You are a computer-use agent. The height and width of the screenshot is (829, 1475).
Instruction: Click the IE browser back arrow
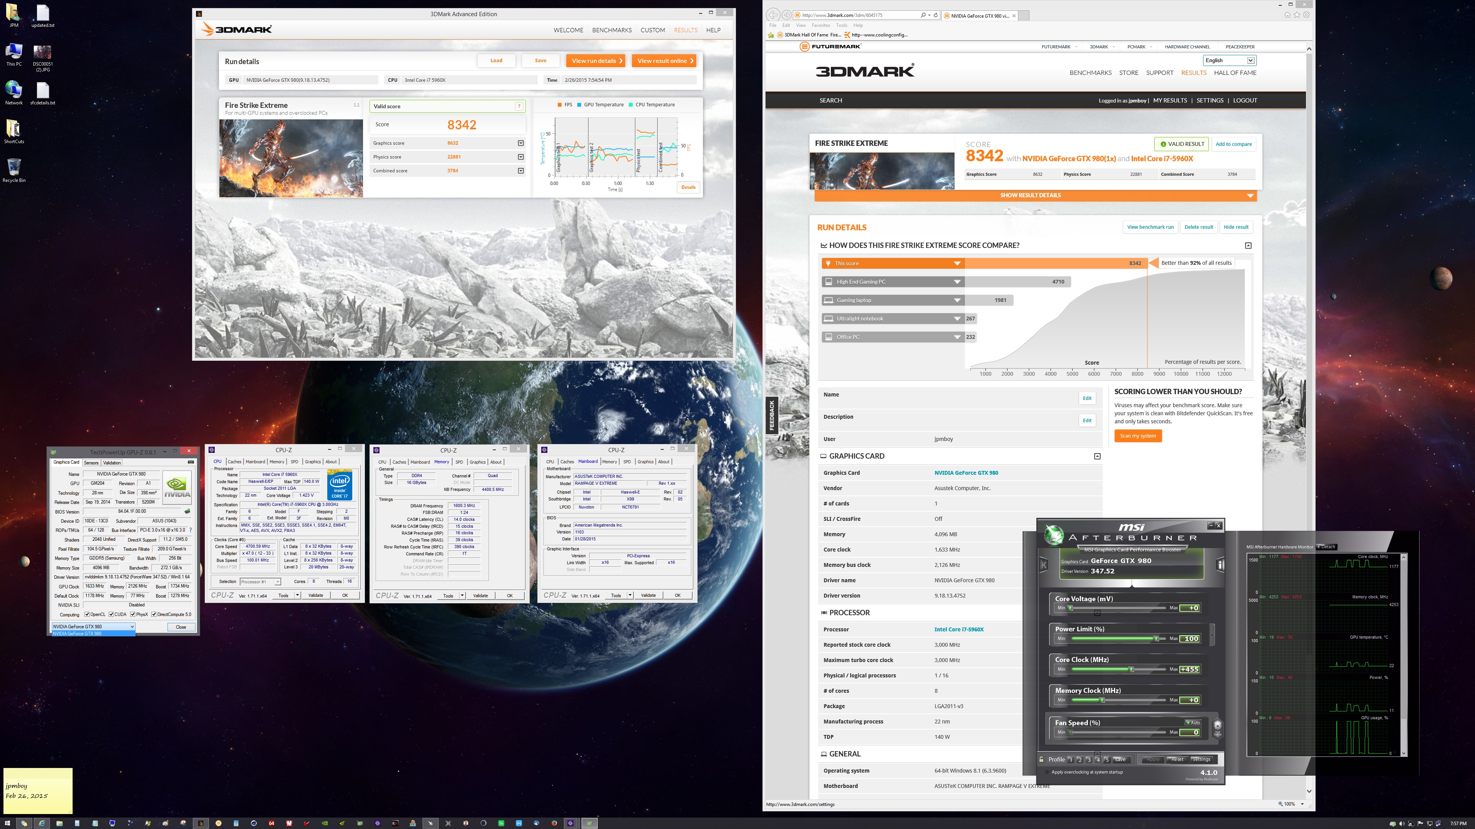(773, 15)
